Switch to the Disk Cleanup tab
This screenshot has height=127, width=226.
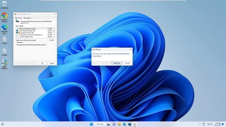click(18, 18)
